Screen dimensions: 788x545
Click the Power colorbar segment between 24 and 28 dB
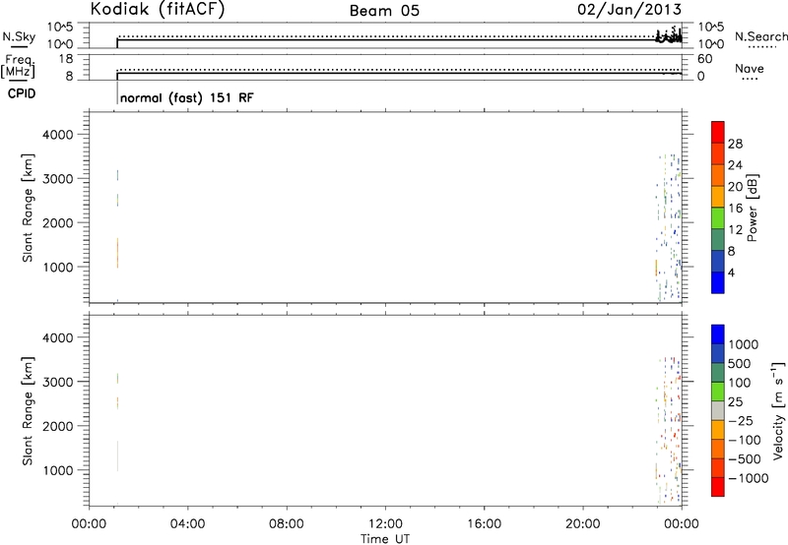pos(718,153)
